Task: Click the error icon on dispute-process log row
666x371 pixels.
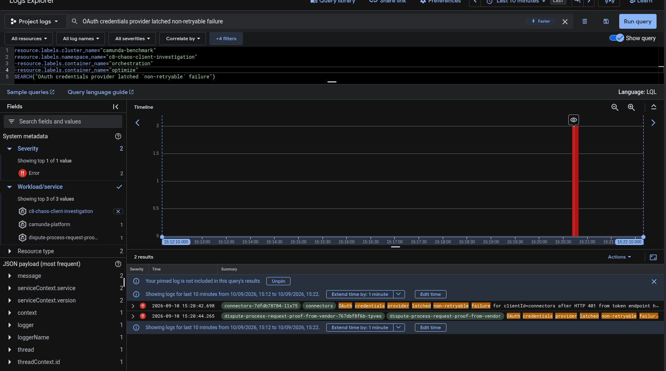Action: click(143, 316)
